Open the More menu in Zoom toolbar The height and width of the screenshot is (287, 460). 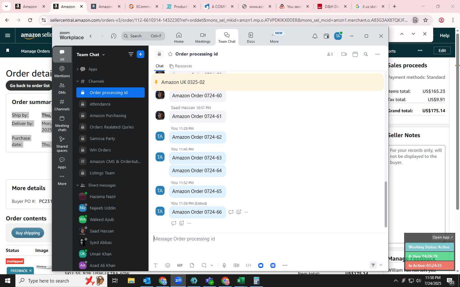click(x=274, y=37)
